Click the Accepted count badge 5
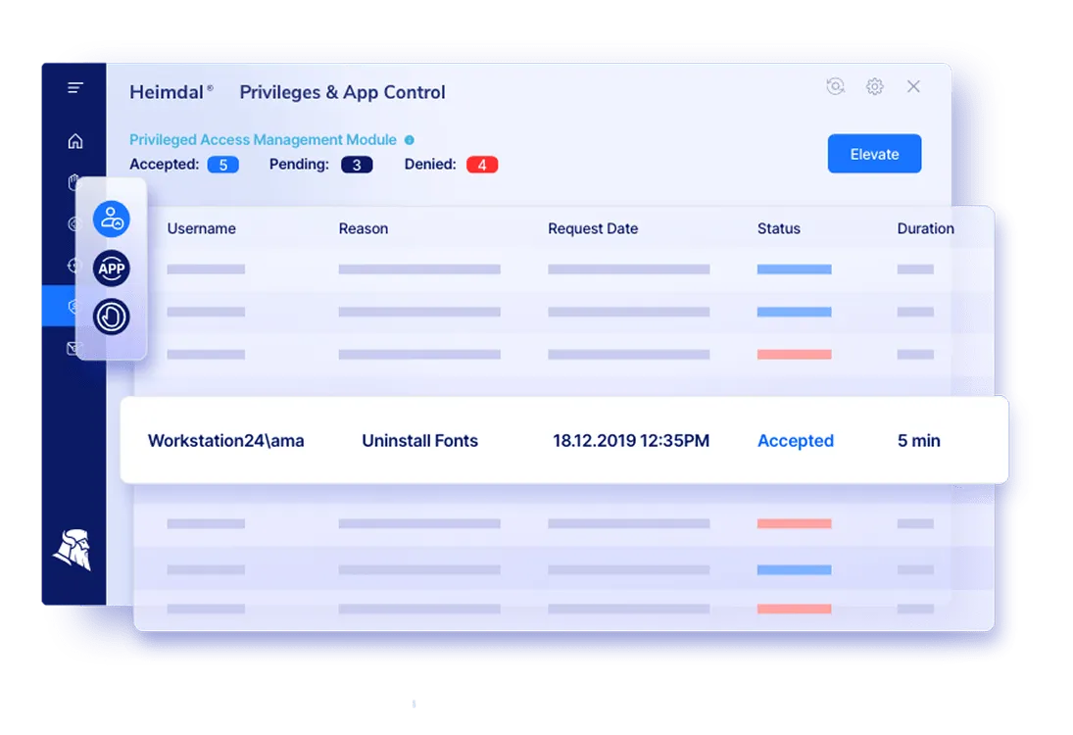The height and width of the screenshot is (735, 1073). 223,165
